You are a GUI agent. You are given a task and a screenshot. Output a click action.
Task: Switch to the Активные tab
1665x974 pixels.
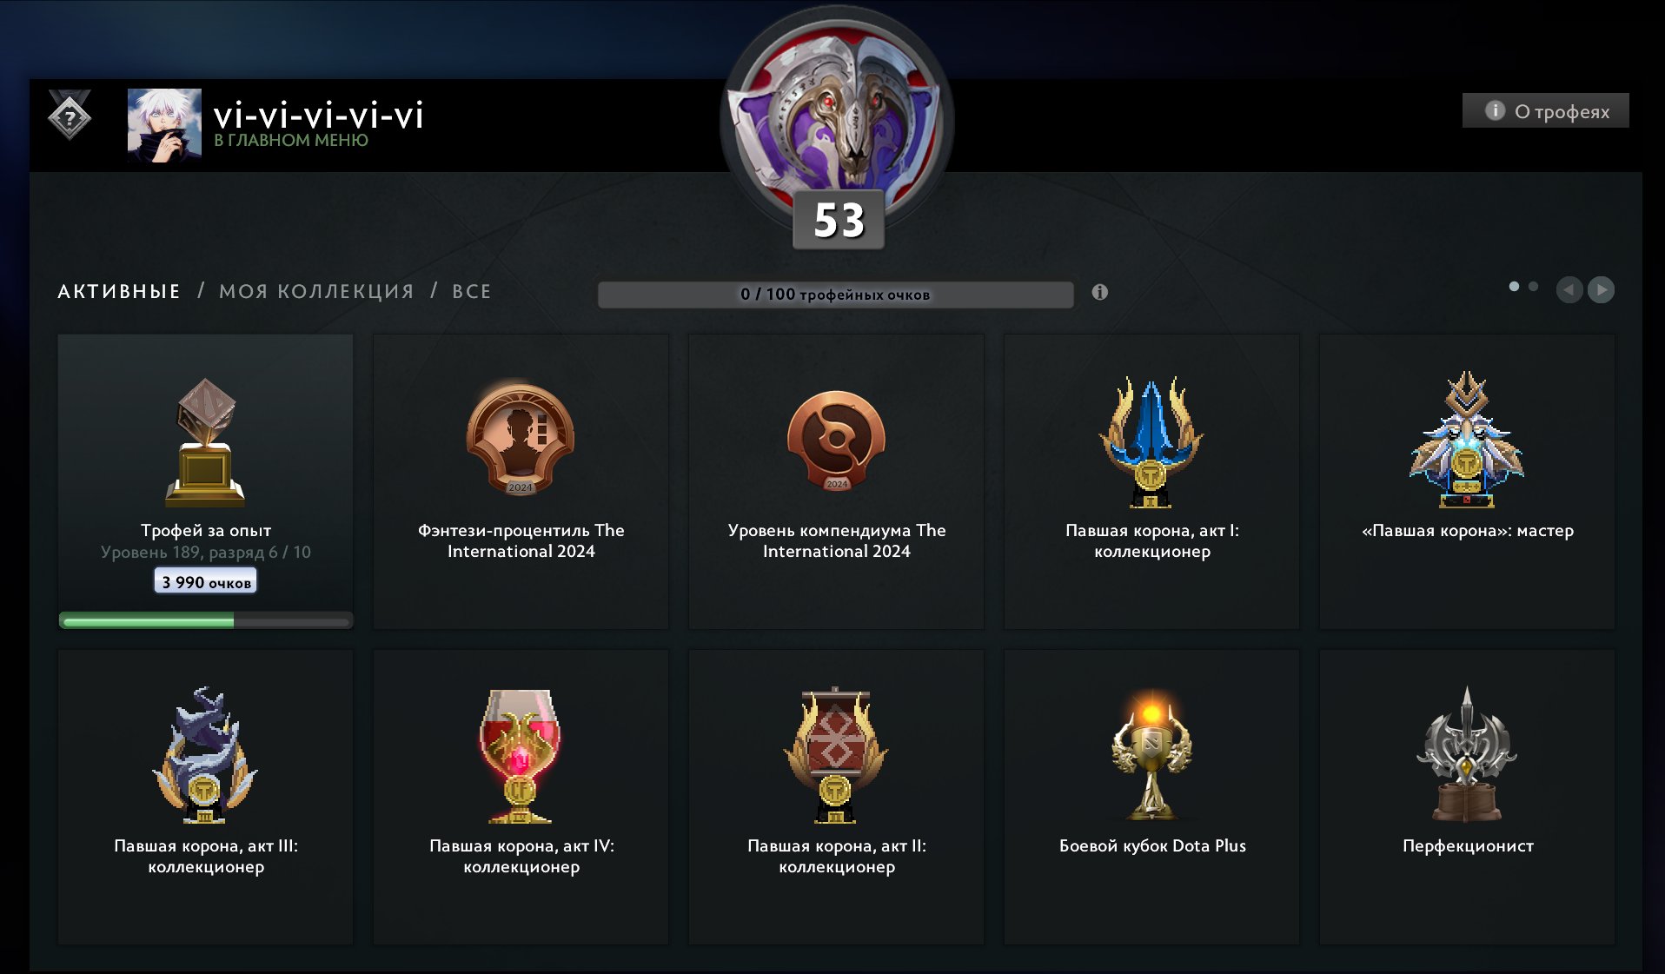click(x=119, y=291)
